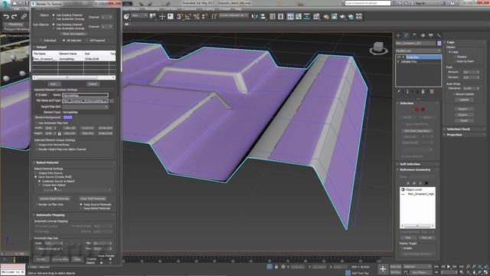Viewport: 490px width, 276px height.
Task: Select the Individual radio option
Action: coord(41,41)
